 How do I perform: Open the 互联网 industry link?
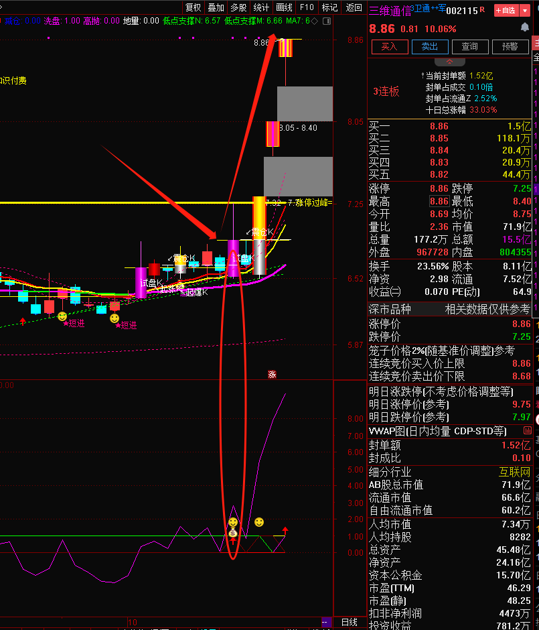514,472
